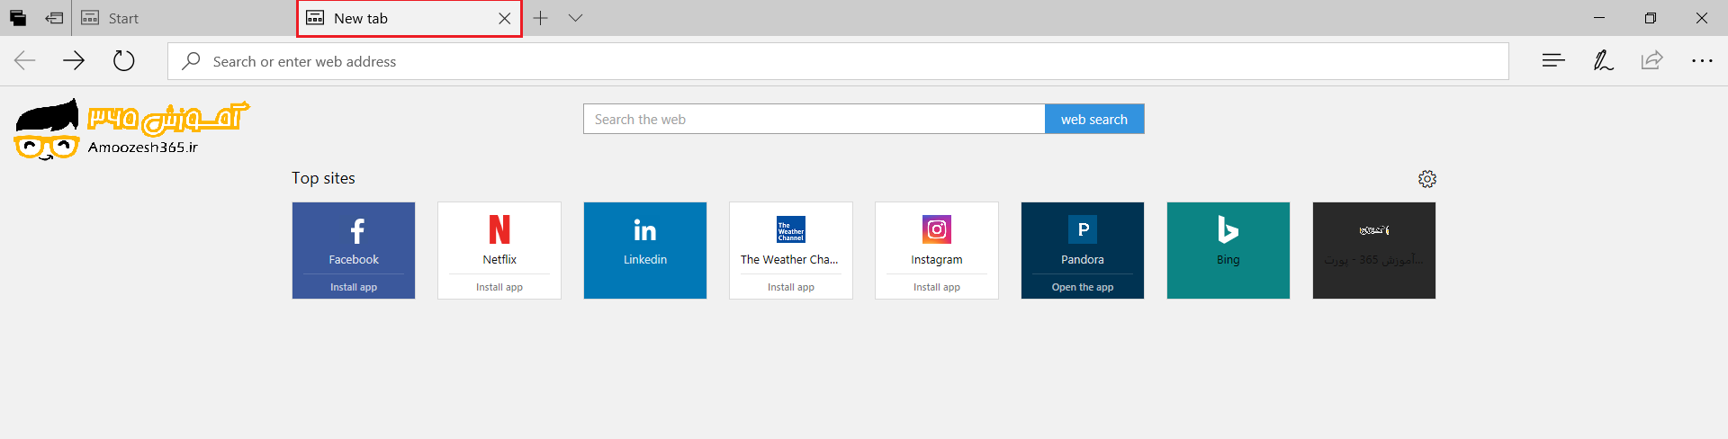Open Settings and more ellipsis menu
The height and width of the screenshot is (439, 1728).
(1702, 61)
